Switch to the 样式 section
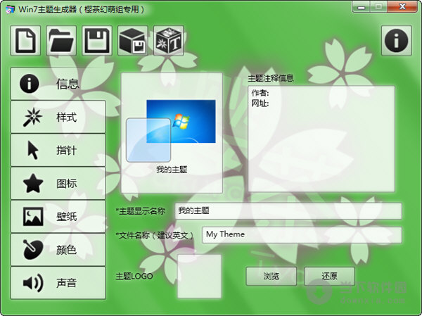The width and height of the screenshot is (422, 316). tap(58, 117)
